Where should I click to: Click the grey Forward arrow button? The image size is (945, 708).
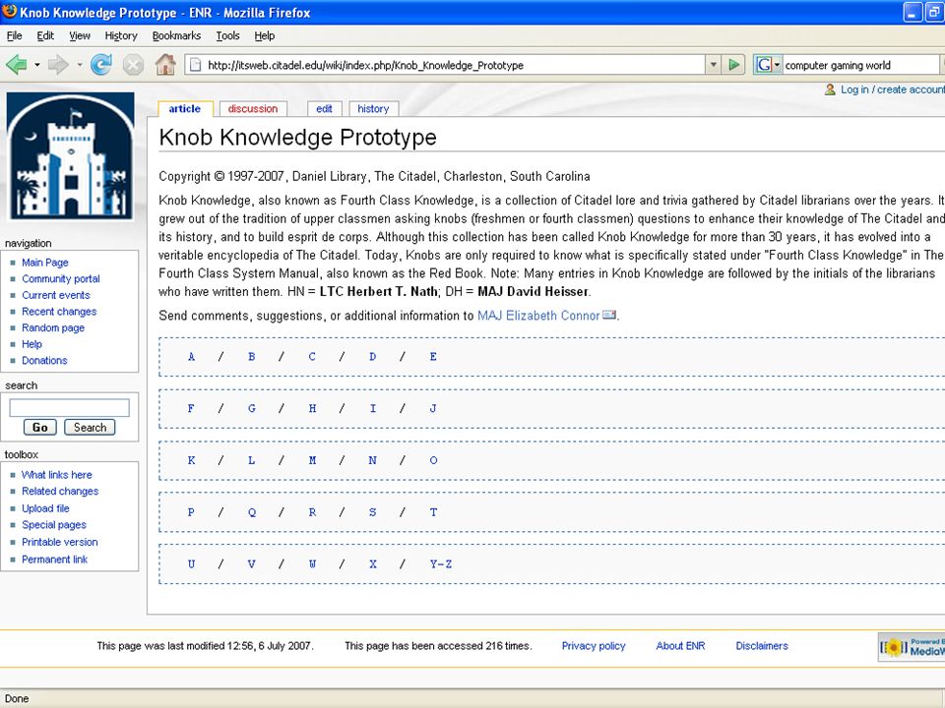click(58, 65)
